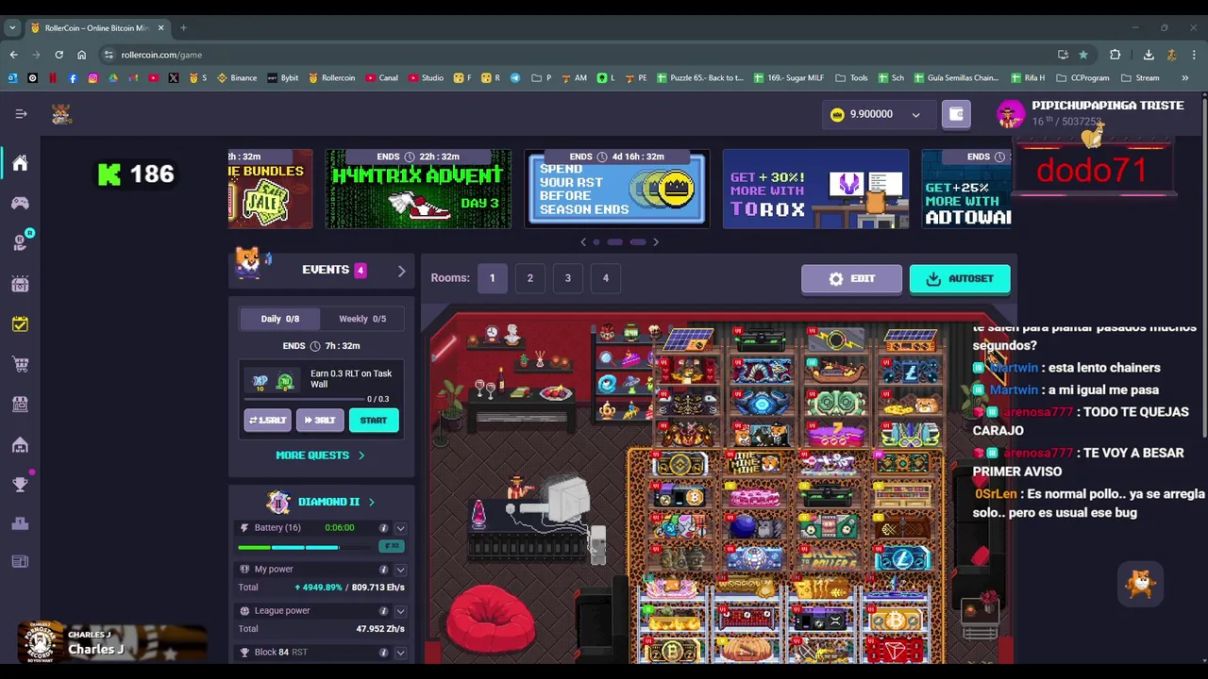Click START on the Task Wall quest
The width and height of the screenshot is (1208, 679).
coord(373,421)
